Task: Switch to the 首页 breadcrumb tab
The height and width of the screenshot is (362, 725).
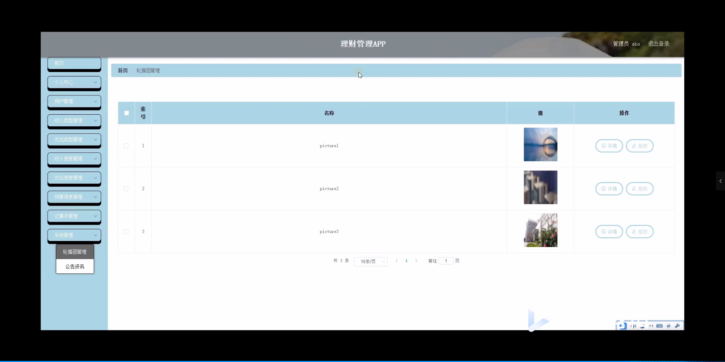Action: coord(122,70)
